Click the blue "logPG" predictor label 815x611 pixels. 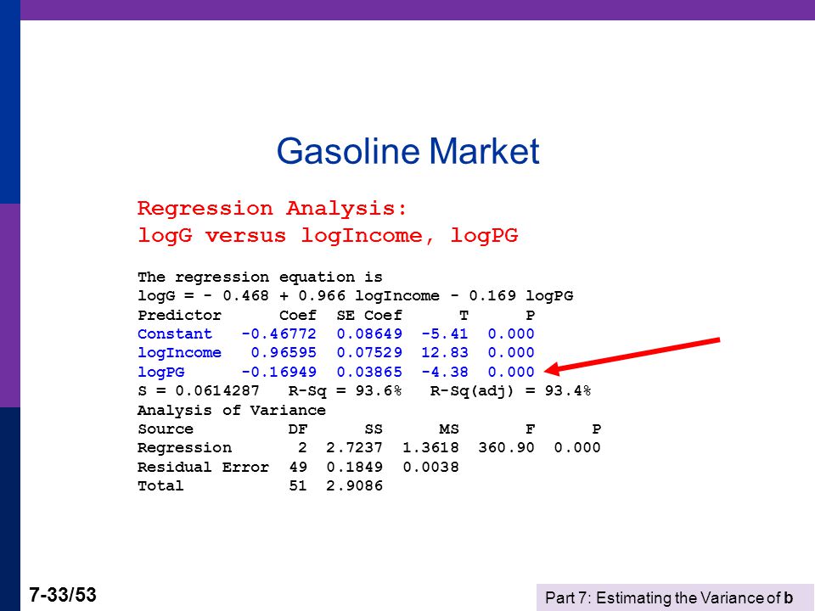(x=160, y=372)
